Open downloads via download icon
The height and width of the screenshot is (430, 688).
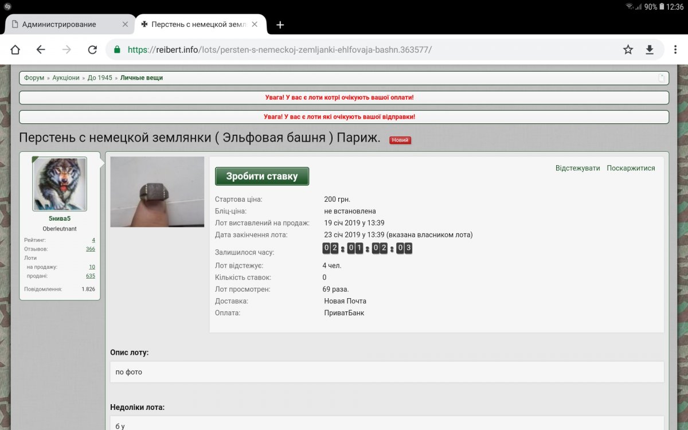pos(650,50)
